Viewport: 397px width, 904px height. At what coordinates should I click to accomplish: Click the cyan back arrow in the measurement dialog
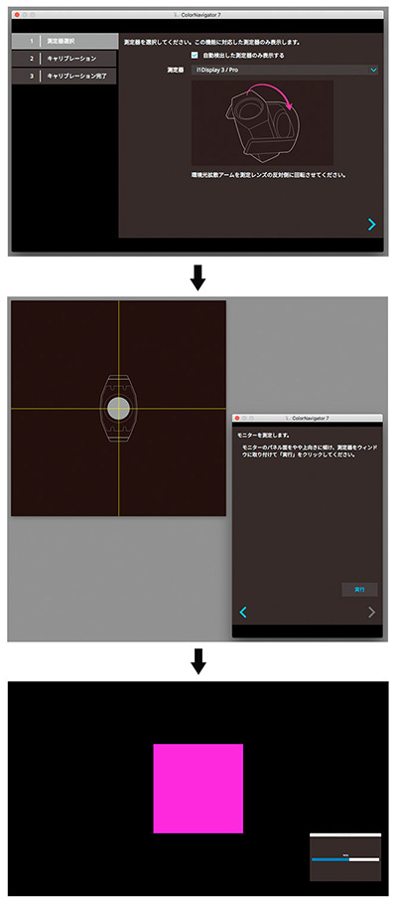click(243, 613)
